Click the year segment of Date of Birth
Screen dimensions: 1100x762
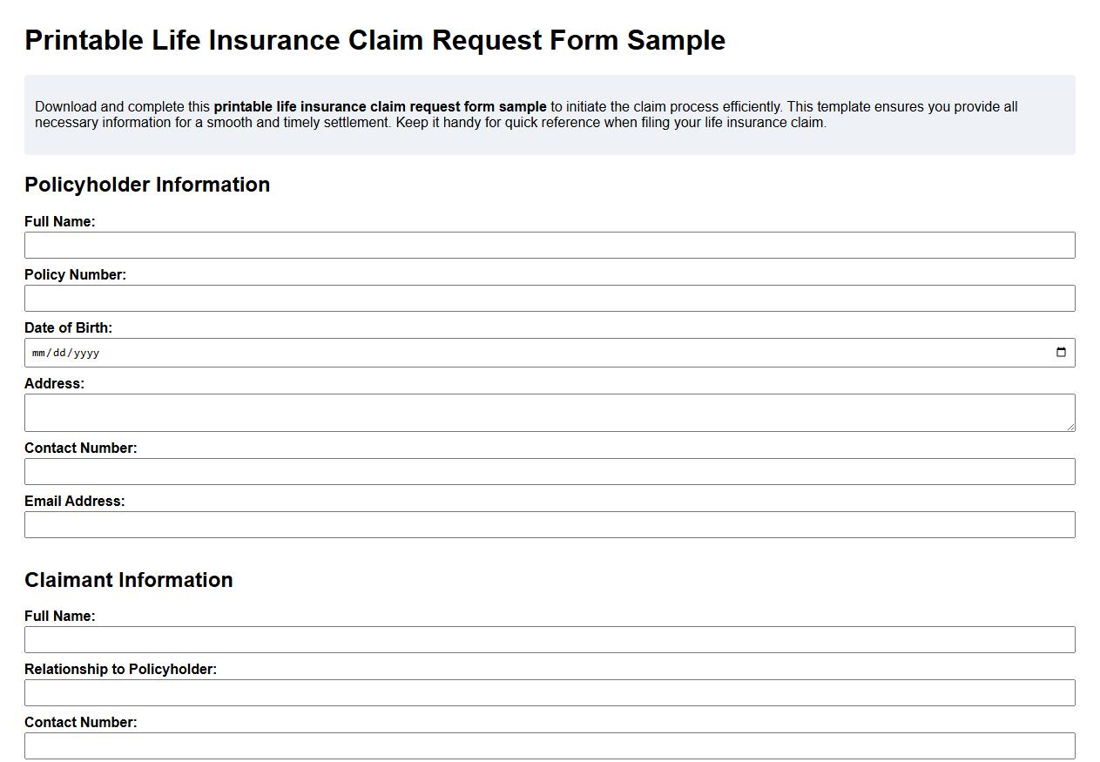point(87,353)
